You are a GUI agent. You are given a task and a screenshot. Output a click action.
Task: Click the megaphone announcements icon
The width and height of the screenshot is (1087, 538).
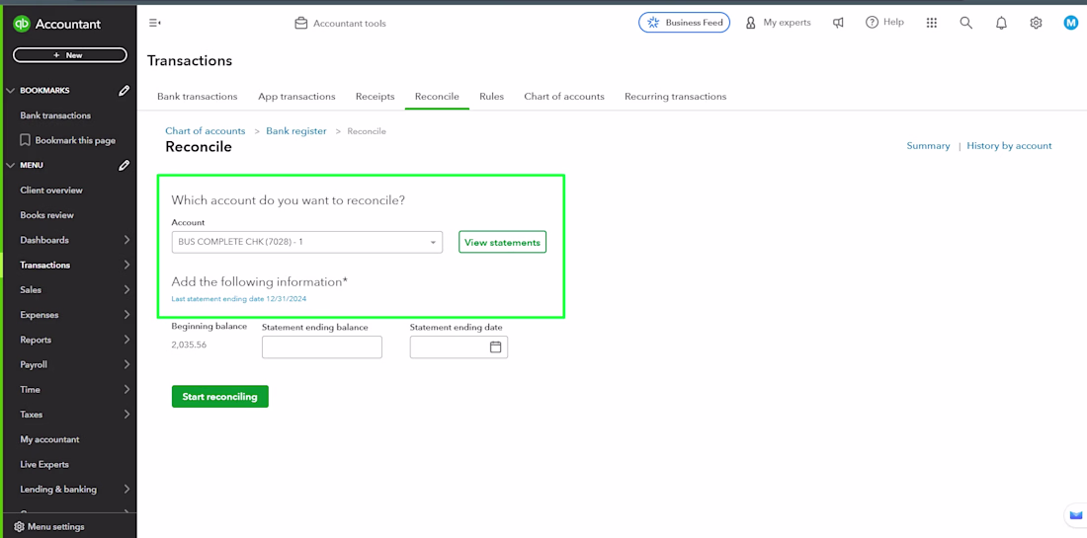pos(839,23)
